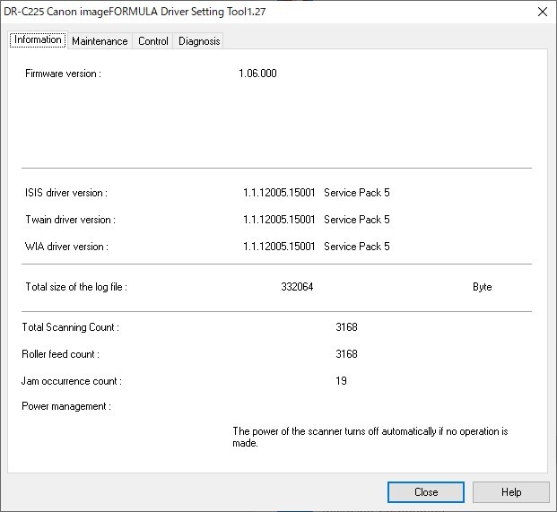Open Help for the driver tool
Image resolution: width=557 pixels, height=512 pixels.
[511, 492]
